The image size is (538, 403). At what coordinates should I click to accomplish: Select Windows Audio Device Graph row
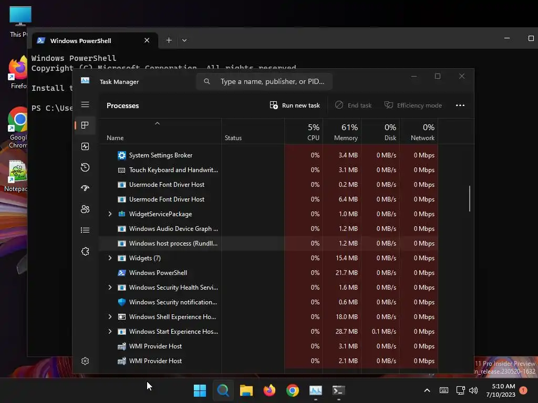(x=268, y=229)
